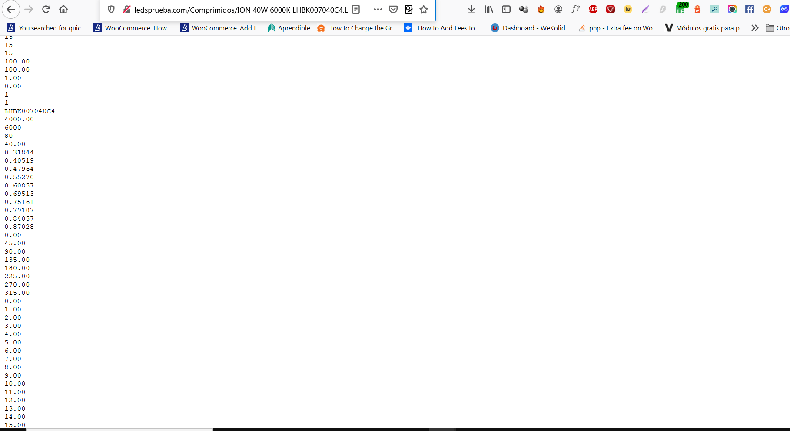
Task: Toggle the sidebar view
Action: (506, 9)
